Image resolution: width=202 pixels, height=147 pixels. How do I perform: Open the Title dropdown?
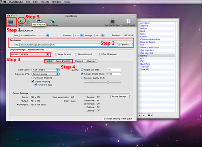coord(34,35)
